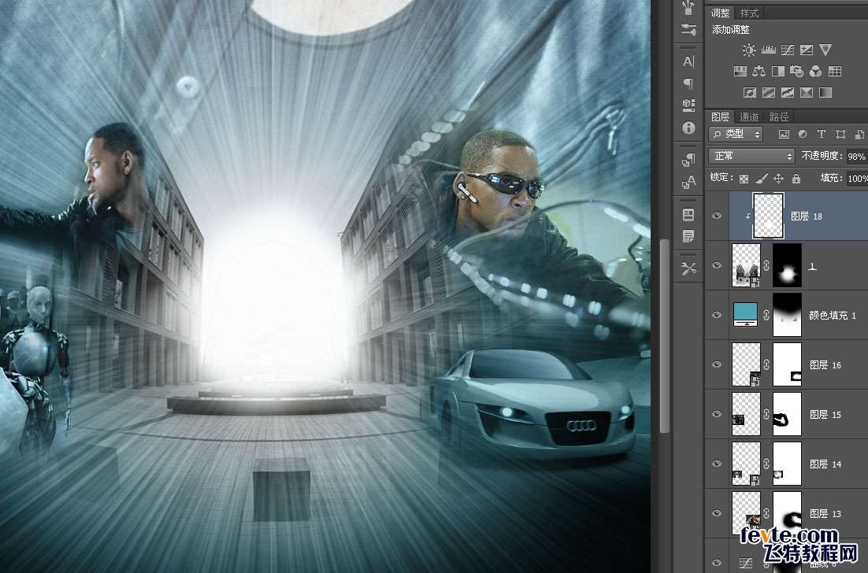Open the Character panel icon

tap(688, 61)
